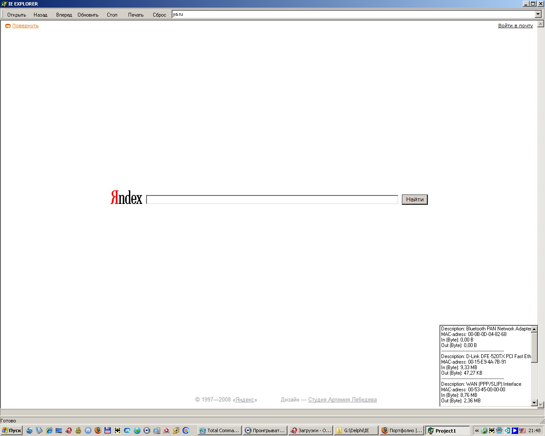Viewport: 545px width, 436px height.
Task: Launch Opera from the quick launch
Action: [69, 430]
